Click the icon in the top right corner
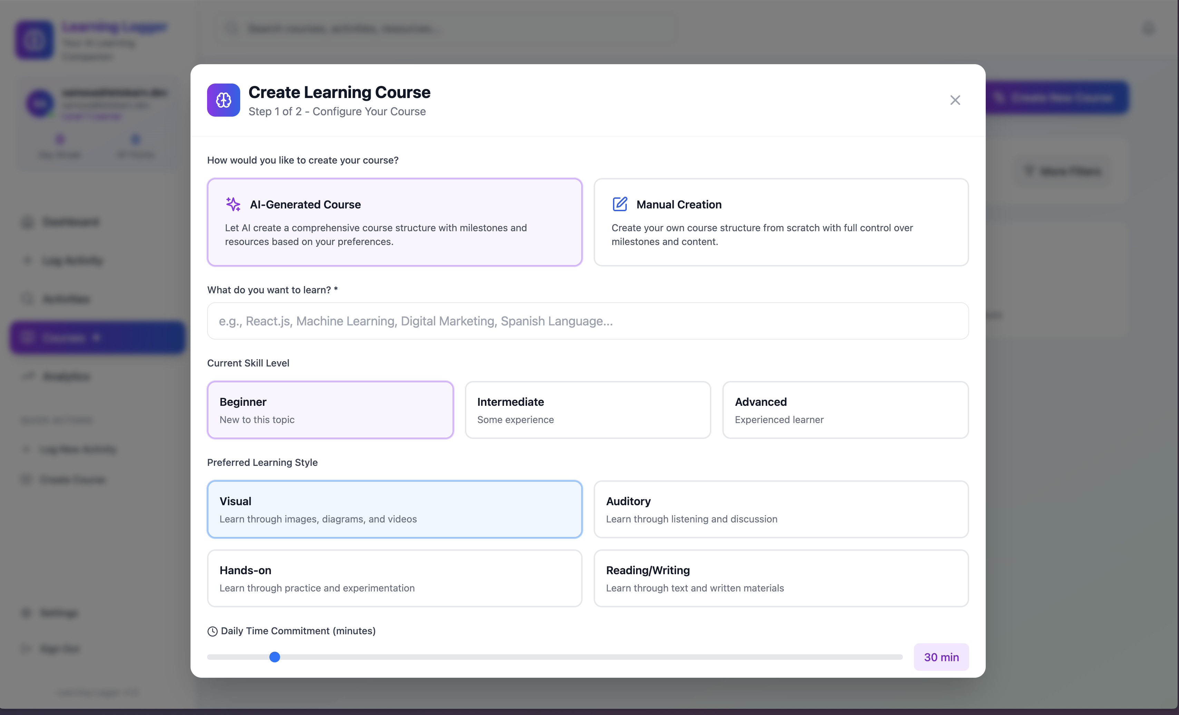1179x715 pixels. pyautogui.click(x=1148, y=28)
